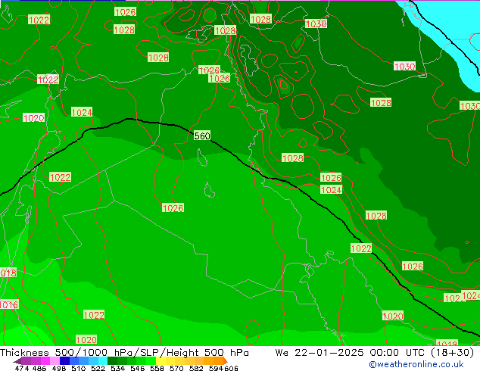Select the 1024 label stacked beneath a 1026 label
This screenshot has height=371, width=480.
click(x=331, y=190)
